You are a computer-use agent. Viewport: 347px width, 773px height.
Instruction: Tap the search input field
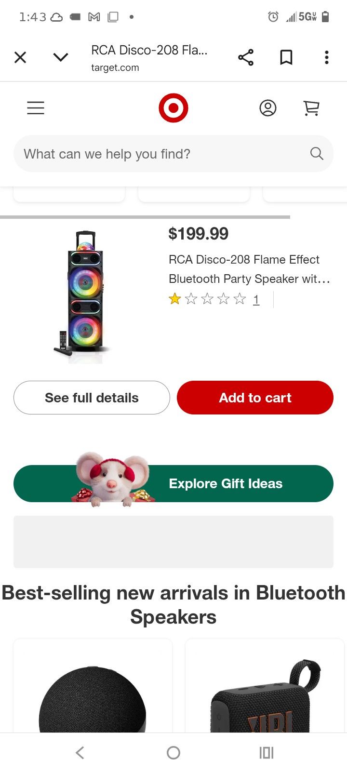pyautogui.click(x=145, y=153)
